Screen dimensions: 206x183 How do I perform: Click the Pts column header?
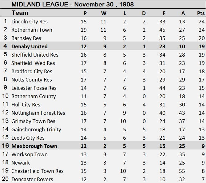[201, 13]
